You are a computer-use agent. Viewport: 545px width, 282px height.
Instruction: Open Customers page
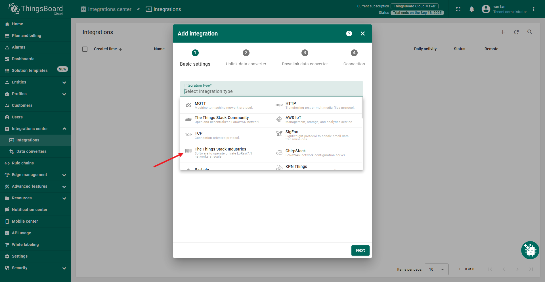35,105
